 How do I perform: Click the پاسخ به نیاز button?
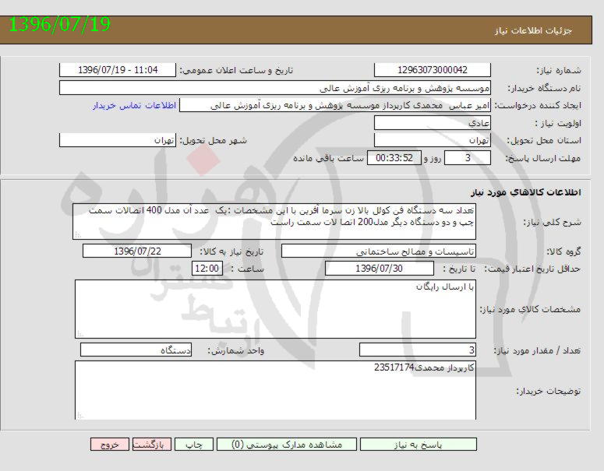418,445
